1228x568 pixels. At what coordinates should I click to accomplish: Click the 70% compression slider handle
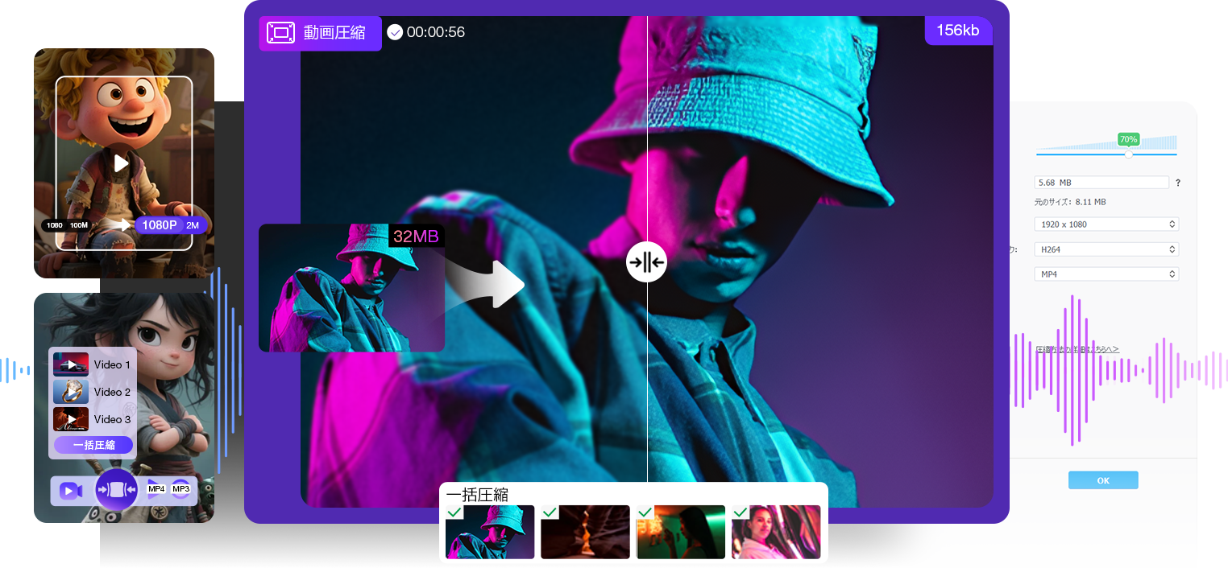click(1128, 154)
